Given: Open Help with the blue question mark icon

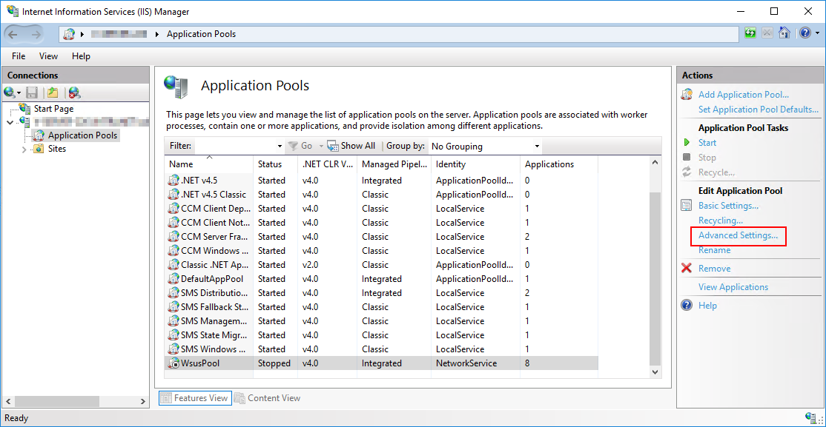Looking at the screenshot, I should [804, 33].
